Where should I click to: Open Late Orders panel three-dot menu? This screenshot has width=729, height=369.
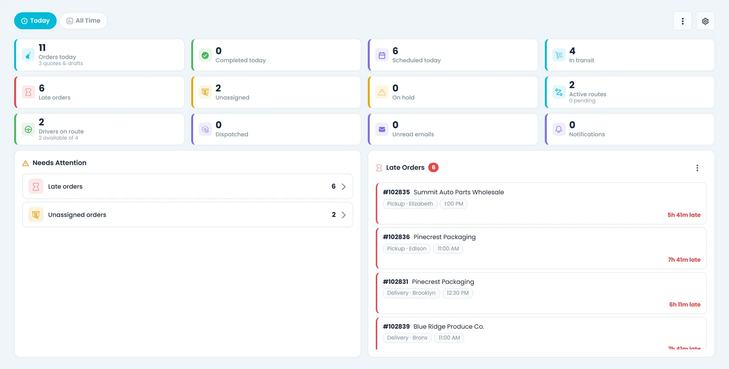697,168
